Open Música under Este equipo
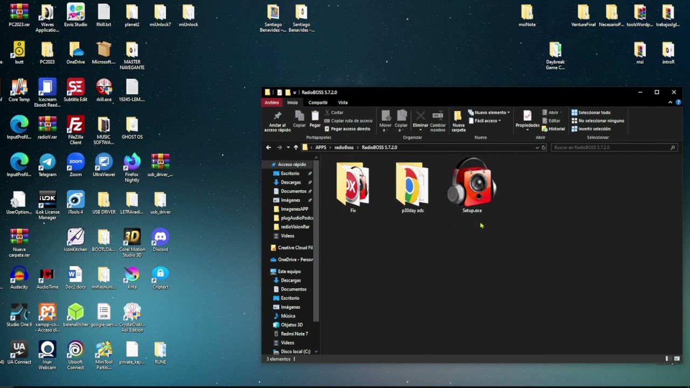 pos(288,316)
